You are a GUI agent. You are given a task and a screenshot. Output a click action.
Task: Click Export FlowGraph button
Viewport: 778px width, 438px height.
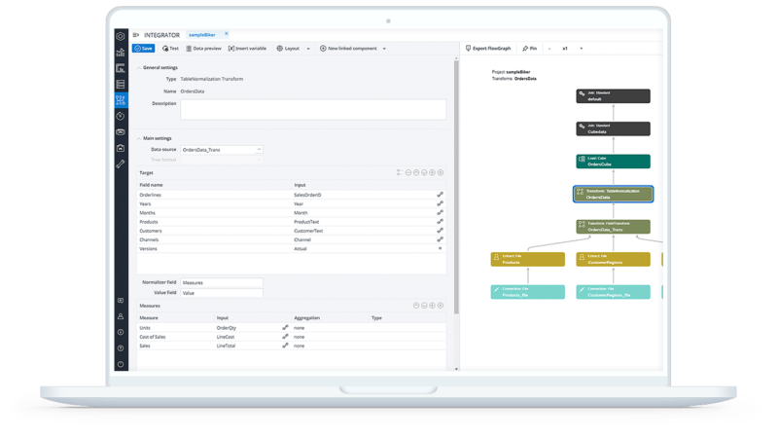(x=488, y=48)
